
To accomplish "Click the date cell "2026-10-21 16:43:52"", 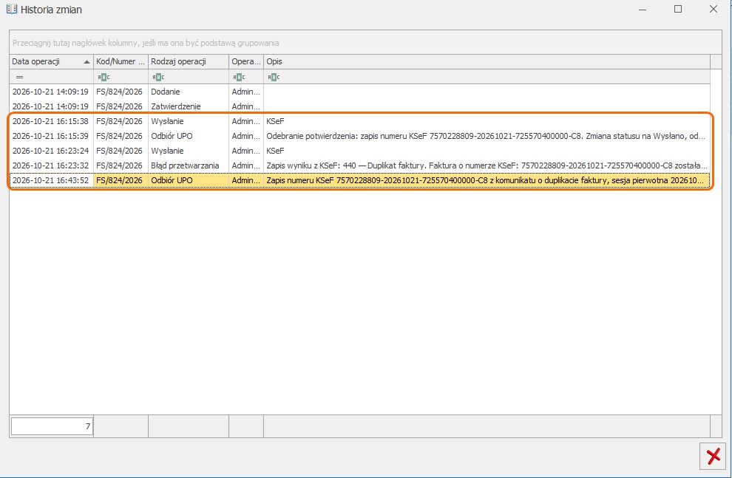I will [x=51, y=180].
